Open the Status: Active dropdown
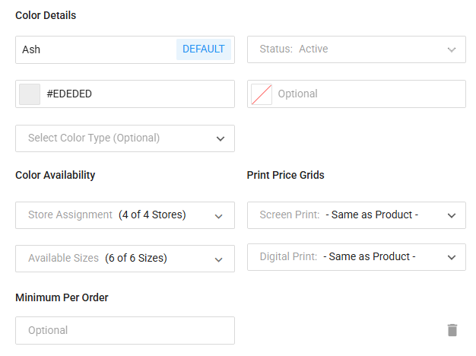Screen dimensions: 476x356 (x=348, y=49)
